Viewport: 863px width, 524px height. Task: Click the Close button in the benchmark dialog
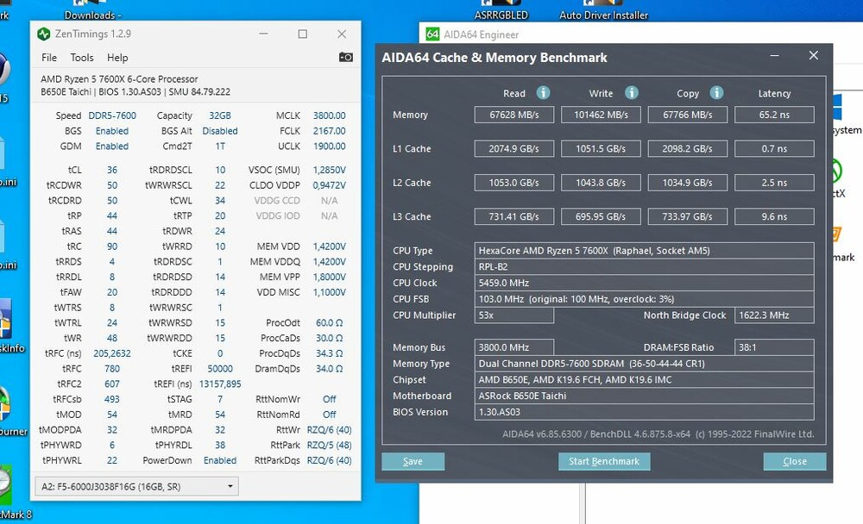coord(794,461)
